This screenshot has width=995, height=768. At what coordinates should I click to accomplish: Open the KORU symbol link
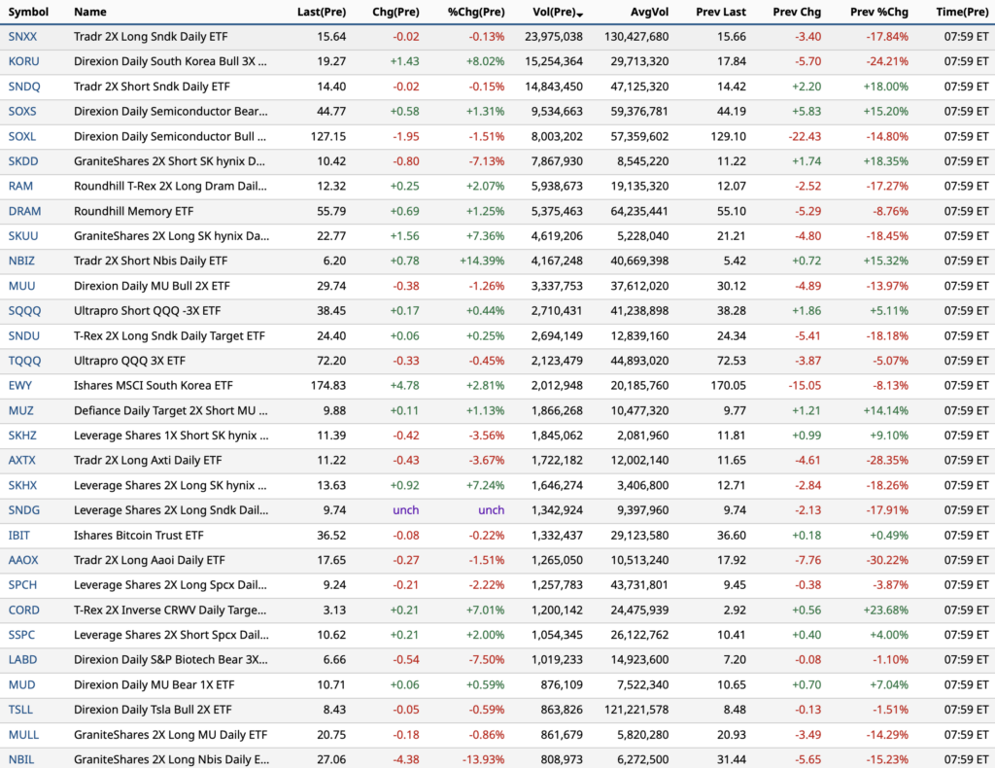24,61
